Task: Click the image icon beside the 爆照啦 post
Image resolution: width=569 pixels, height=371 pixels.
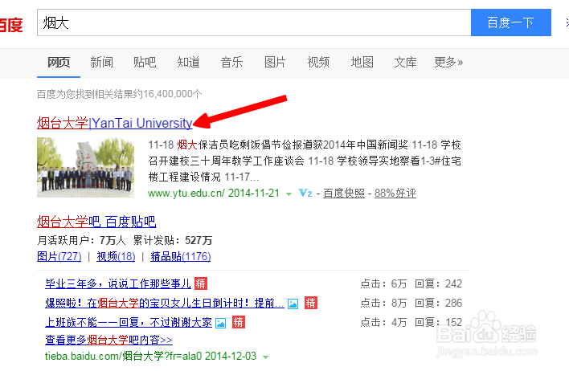Action: click(x=293, y=304)
